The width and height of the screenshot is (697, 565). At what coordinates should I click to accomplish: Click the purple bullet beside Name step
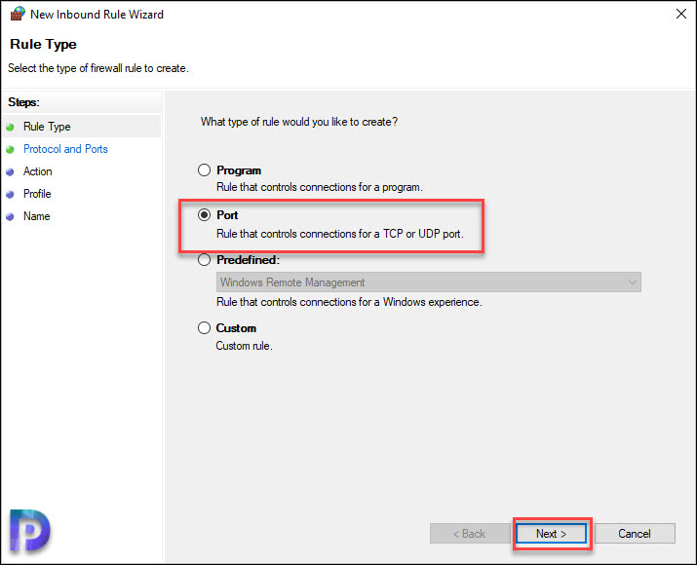click(x=10, y=217)
